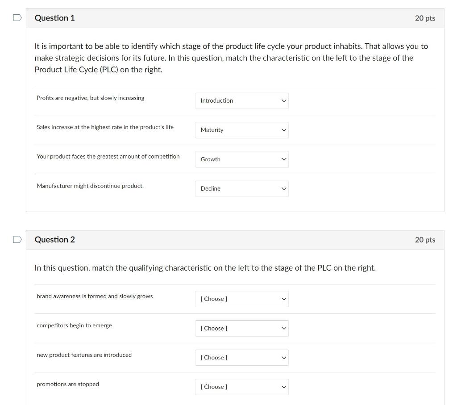The width and height of the screenshot is (457, 405).
Task: Click the chevron on promotions are stopped dropdown
Action: 284,387
